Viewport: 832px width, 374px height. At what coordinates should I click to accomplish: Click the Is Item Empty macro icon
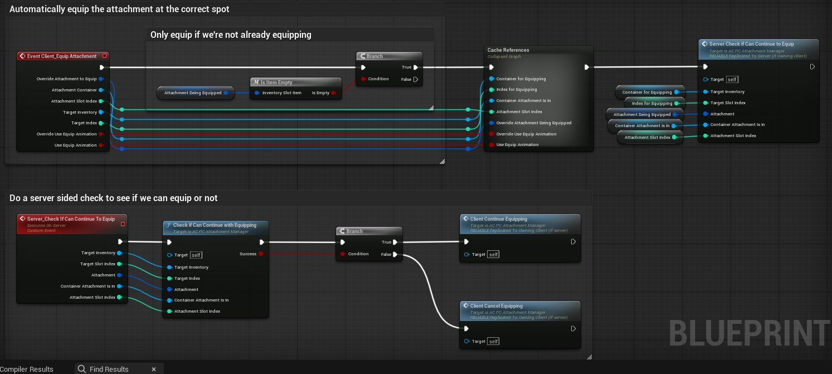(x=256, y=82)
